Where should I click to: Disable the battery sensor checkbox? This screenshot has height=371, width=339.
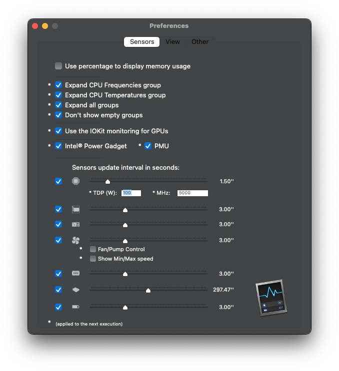coord(58,307)
